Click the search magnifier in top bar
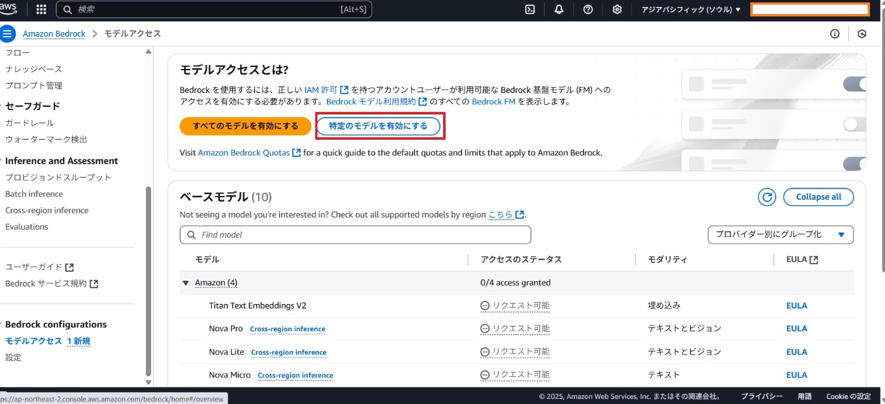Screen dimensions: 885x404 coord(68,9)
